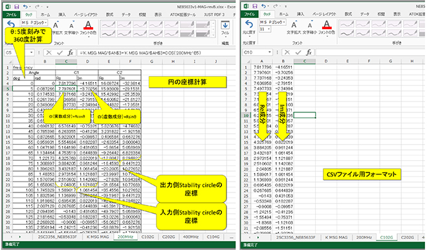Open the ファイル tab in left window
This screenshot has width=427, height=250.
(11, 15)
